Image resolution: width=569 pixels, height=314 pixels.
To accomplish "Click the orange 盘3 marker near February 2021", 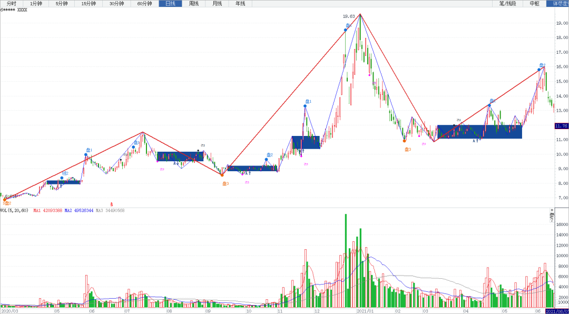I will tap(405, 141).
